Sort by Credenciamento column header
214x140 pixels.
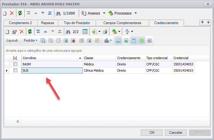[130, 58]
